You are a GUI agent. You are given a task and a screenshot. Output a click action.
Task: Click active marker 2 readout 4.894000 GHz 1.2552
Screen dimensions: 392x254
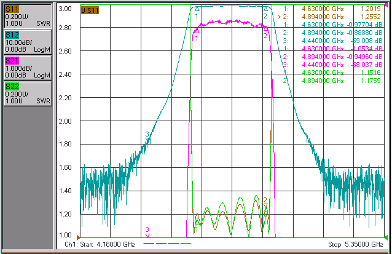pos(329,17)
